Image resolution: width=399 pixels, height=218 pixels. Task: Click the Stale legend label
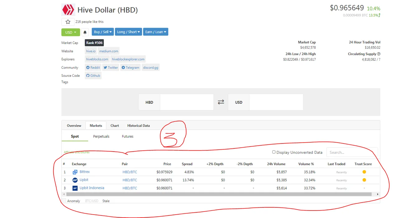point(106,201)
